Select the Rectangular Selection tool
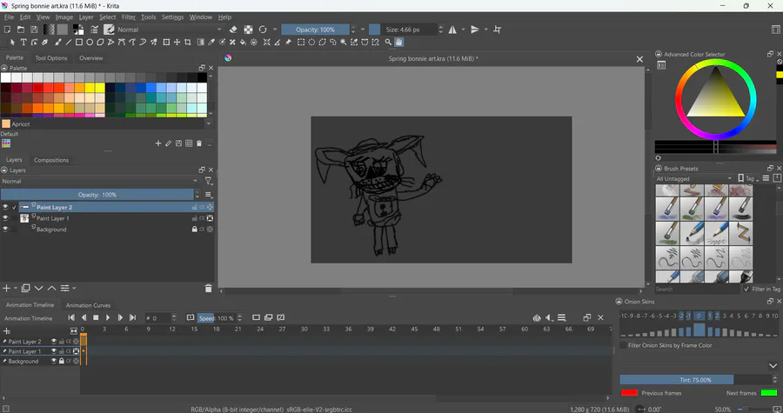Image resolution: width=783 pixels, height=413 pixels. click(301, 43)
